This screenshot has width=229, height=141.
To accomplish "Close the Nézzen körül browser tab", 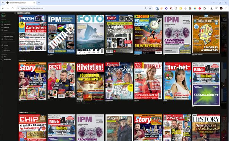I will pyautogui.click(x=34, y=3).
